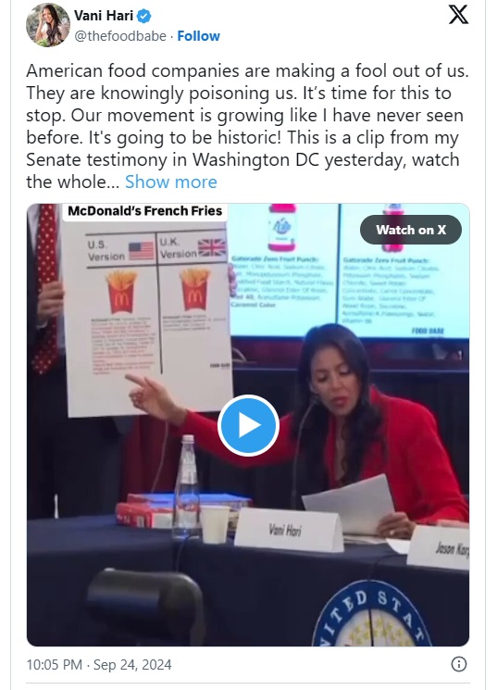Click the blue verified badge
The image size is (497, 690).
[x=144, y=17]
